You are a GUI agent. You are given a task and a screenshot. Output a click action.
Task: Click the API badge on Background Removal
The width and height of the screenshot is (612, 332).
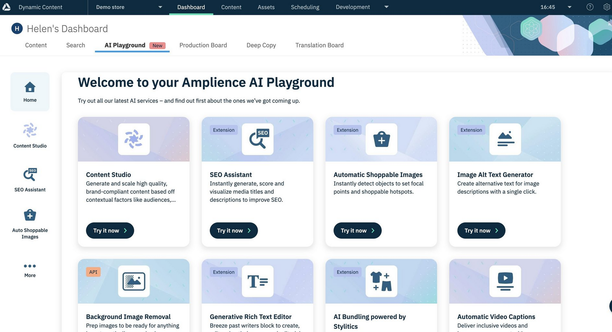[93, 272]
